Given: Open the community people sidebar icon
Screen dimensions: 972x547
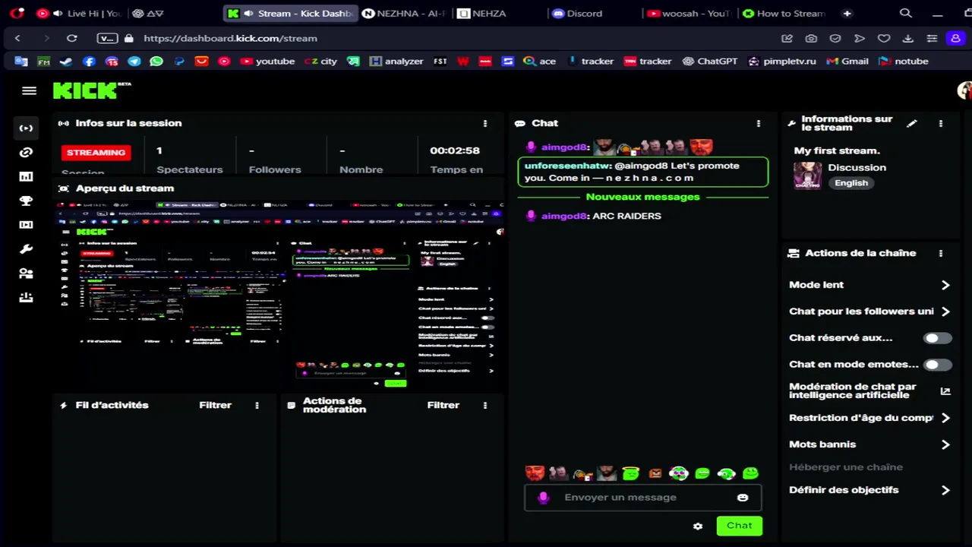Looking at the screenshot, I should 26,273.
